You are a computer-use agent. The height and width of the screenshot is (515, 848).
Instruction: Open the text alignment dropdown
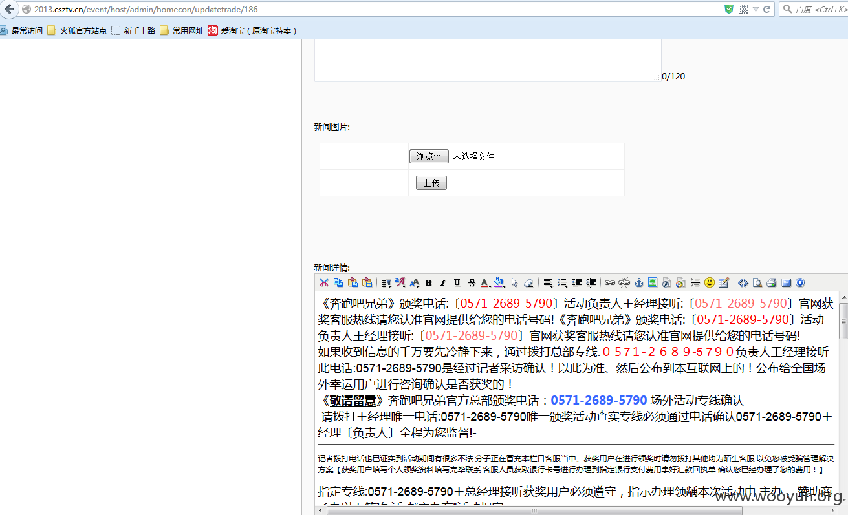(548, 282)
